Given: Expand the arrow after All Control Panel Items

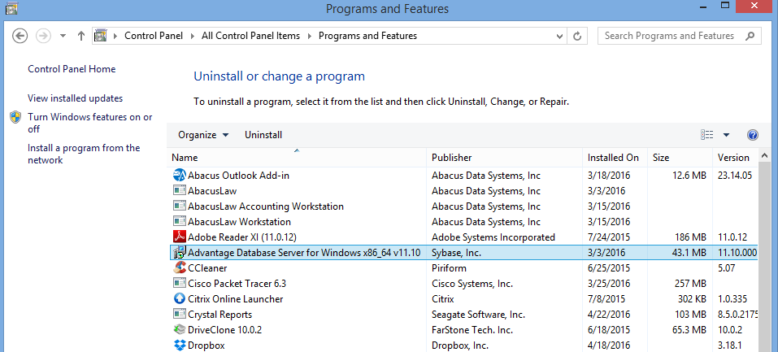Looking at the screenshot, I should tap(310, 36).
